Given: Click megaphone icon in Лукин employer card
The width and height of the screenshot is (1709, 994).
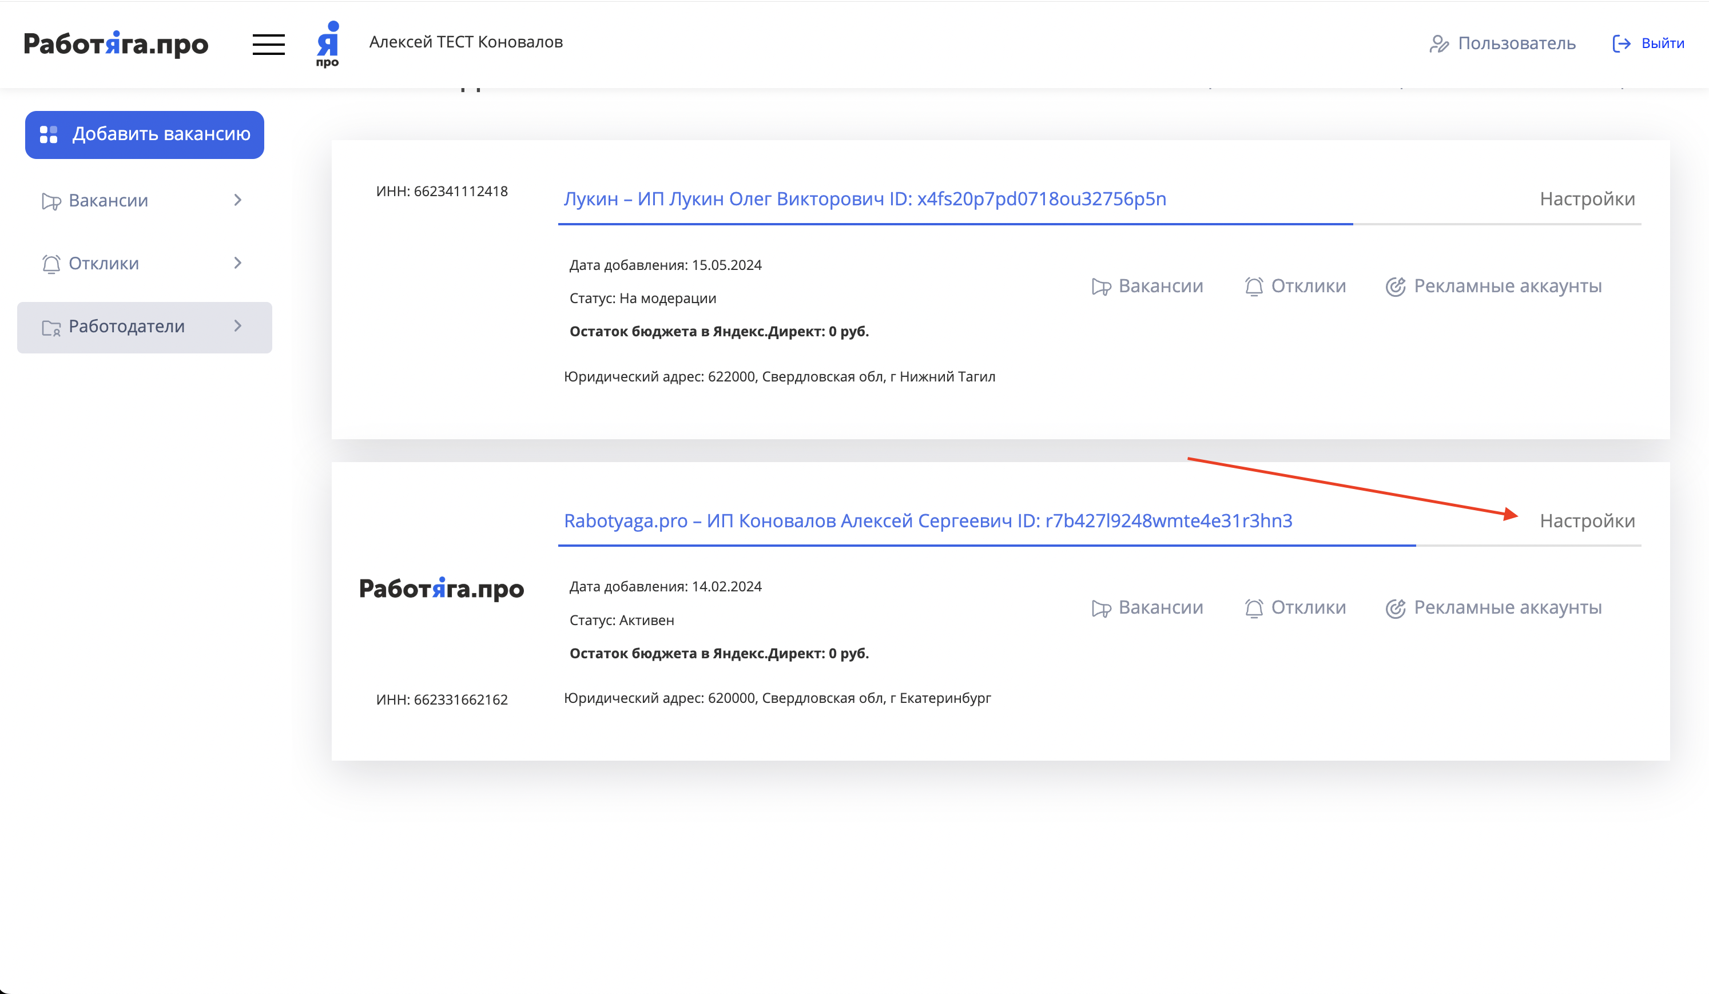Looking at the screenshot, I should 1102,287.
